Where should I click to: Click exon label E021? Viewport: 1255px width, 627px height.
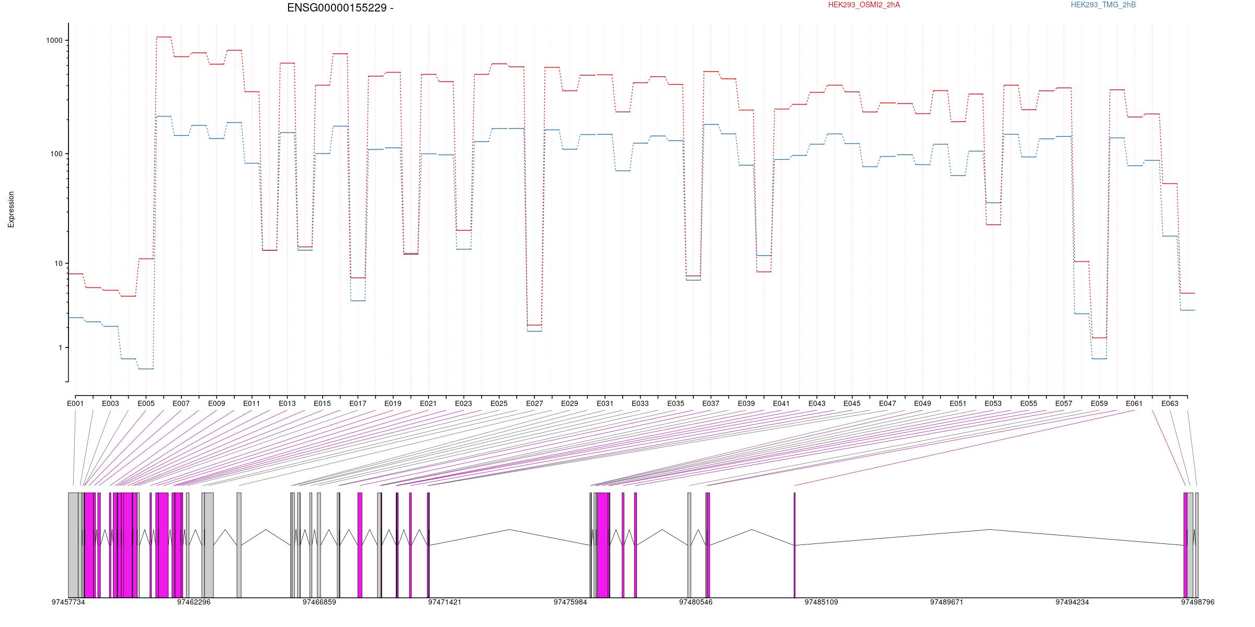point(428,403)
